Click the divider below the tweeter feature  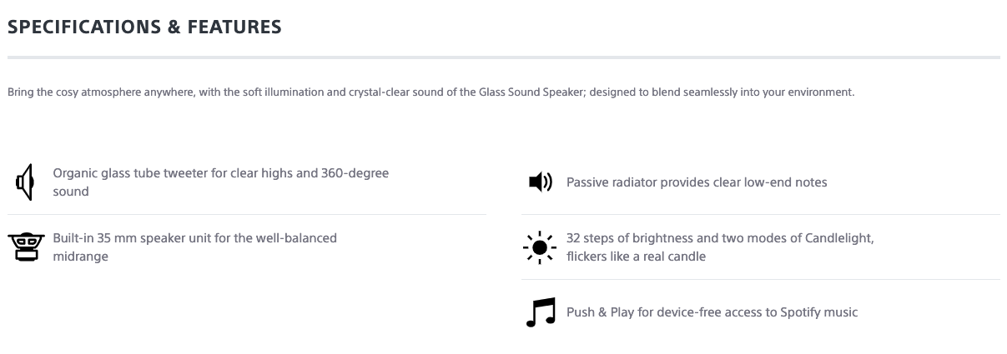[247, 214]
